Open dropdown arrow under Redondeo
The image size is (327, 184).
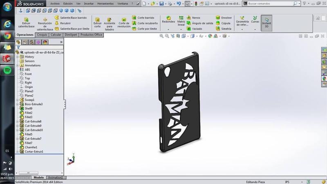click(x=168, y=29)
